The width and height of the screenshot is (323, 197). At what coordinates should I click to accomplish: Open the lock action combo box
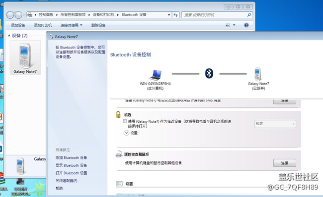275,124
